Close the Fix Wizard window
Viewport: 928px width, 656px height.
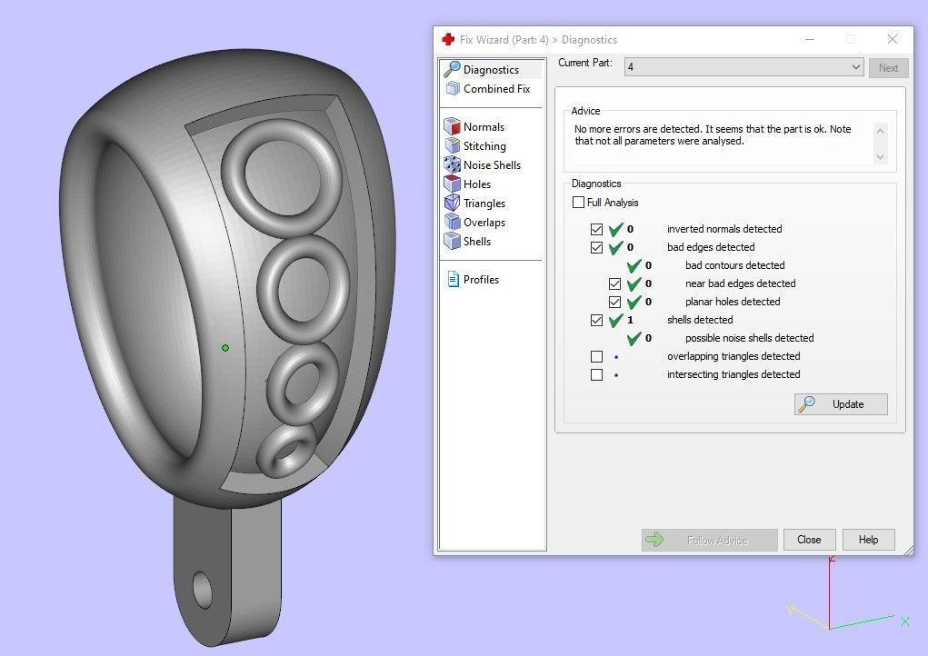coord(893,39)
